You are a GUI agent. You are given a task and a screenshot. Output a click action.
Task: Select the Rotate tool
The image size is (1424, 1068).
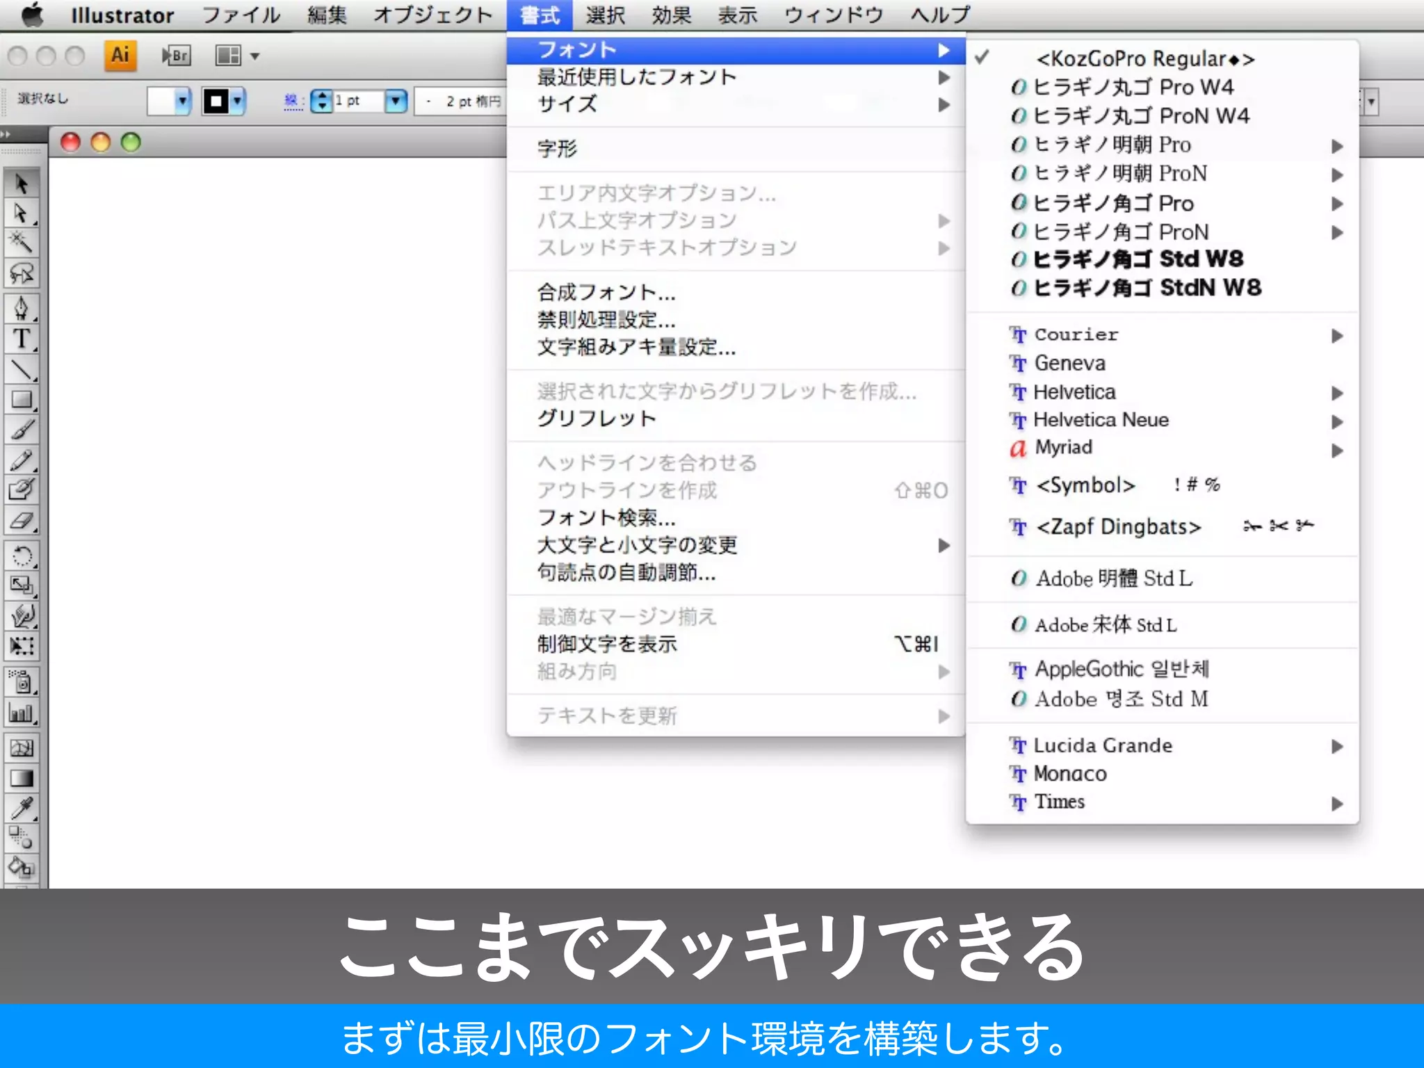[22, 556]
